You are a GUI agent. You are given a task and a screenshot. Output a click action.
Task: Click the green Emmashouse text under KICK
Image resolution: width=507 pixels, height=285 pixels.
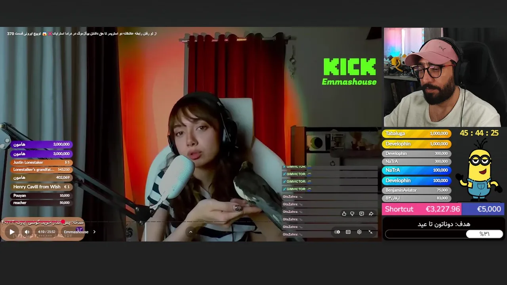click(x=349, y=82)
